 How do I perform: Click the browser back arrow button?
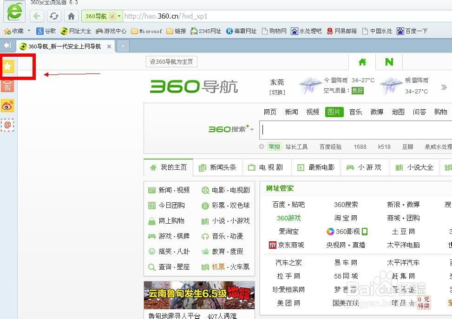click(37, 16)
